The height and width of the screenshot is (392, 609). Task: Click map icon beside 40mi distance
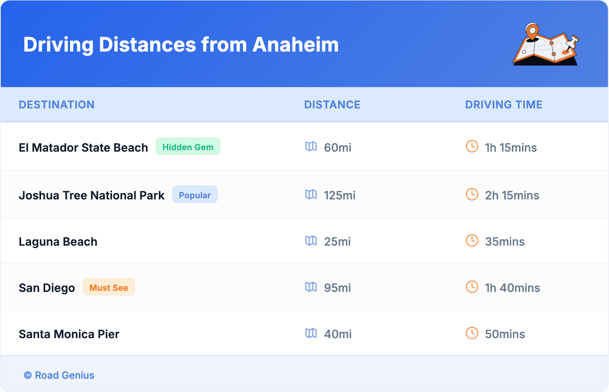tap(311, 333)
